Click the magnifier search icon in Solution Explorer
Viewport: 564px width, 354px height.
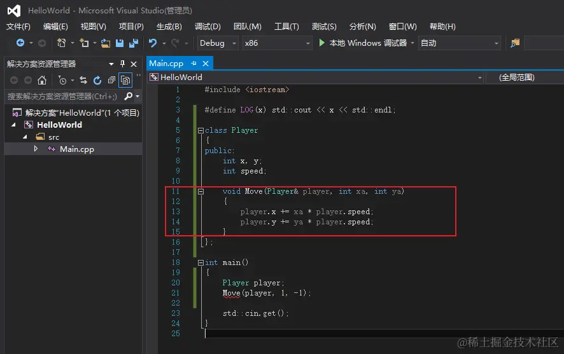[x=128, y=96]
